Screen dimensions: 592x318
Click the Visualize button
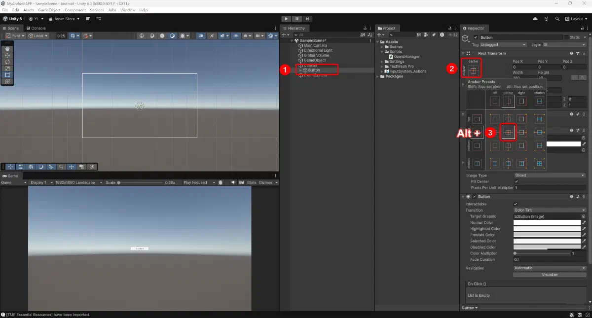(549, 275)
